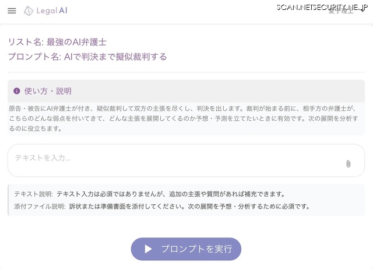Click the テキストを入力 text field
This screenshot has height=269, width=373.
186,160
